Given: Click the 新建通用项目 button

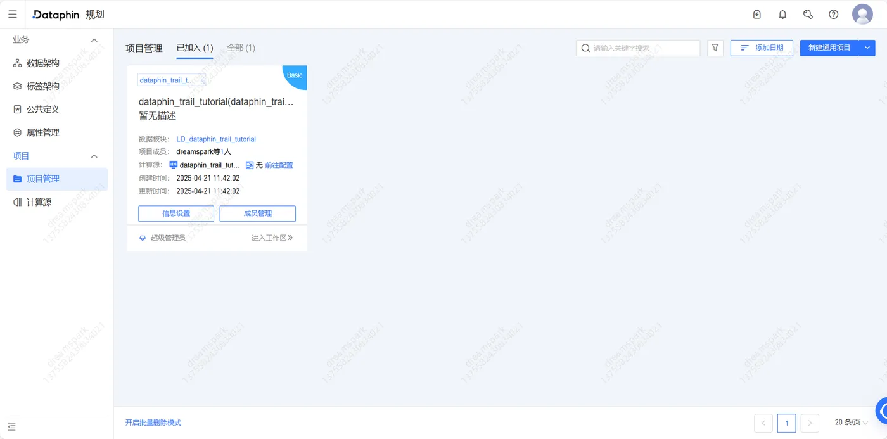Looking at the screenshot, I should point(829,48).
